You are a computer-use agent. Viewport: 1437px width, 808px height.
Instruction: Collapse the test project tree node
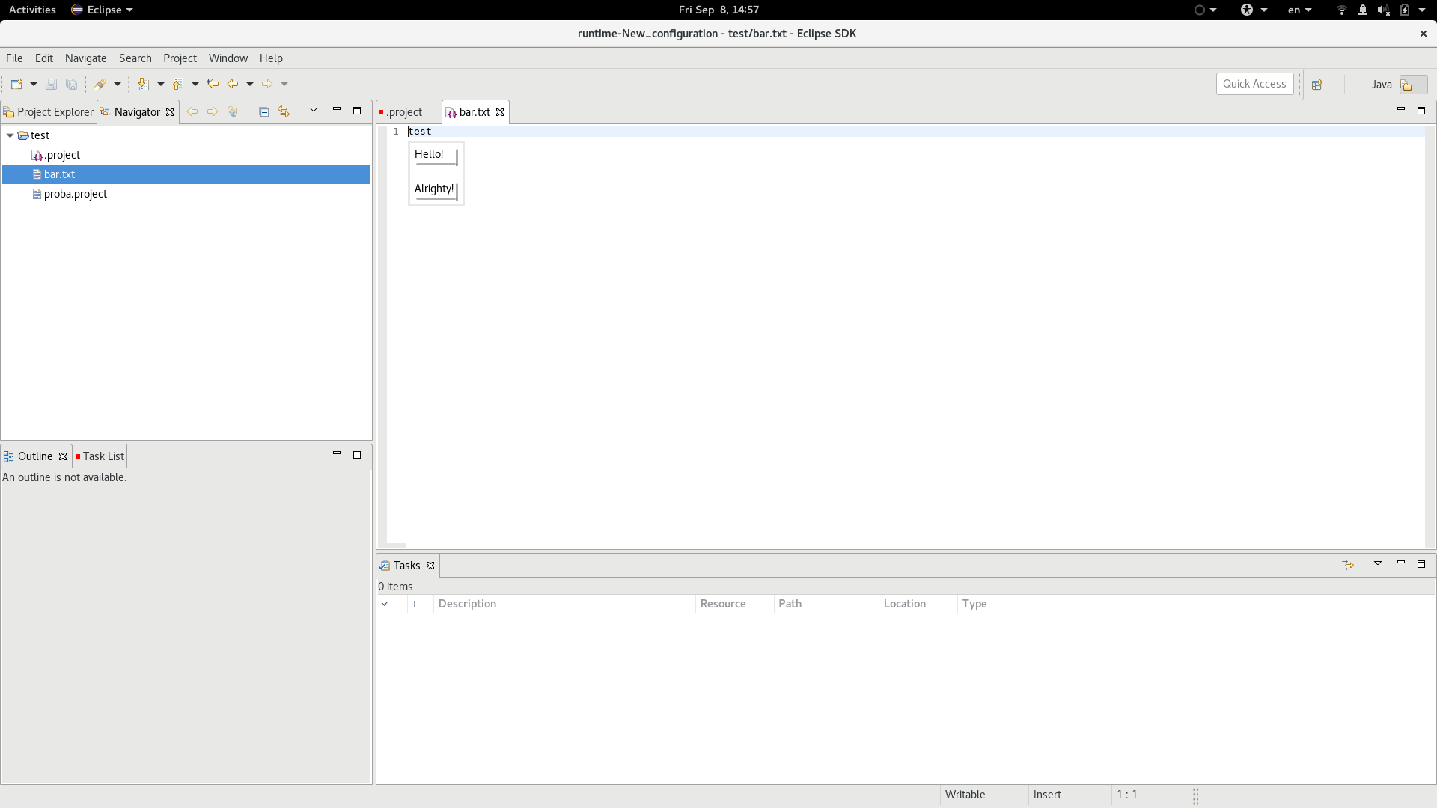click(10, 135)
